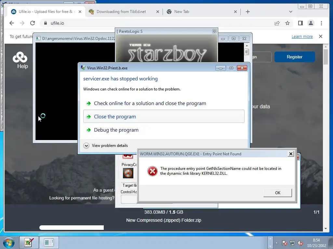Close the New Tab tab
This screenshot has width=333, height=249.
click(x=235, y=12)
